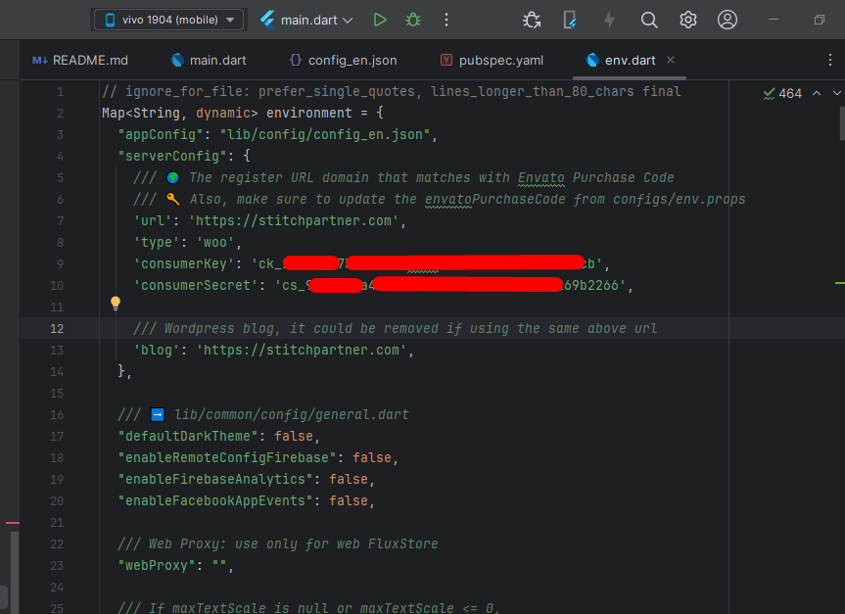Screen dimensions: 845x614
Task: Click the 'consumerSecret' key text
Action: coord(196,285)
